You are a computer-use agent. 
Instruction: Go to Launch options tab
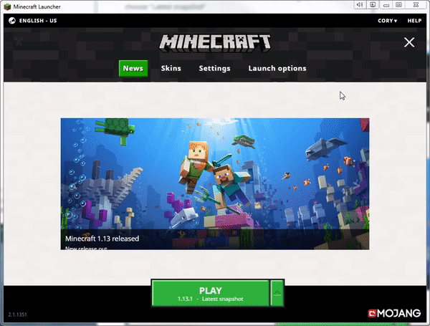pyautogui.click(x=277, y=68)
